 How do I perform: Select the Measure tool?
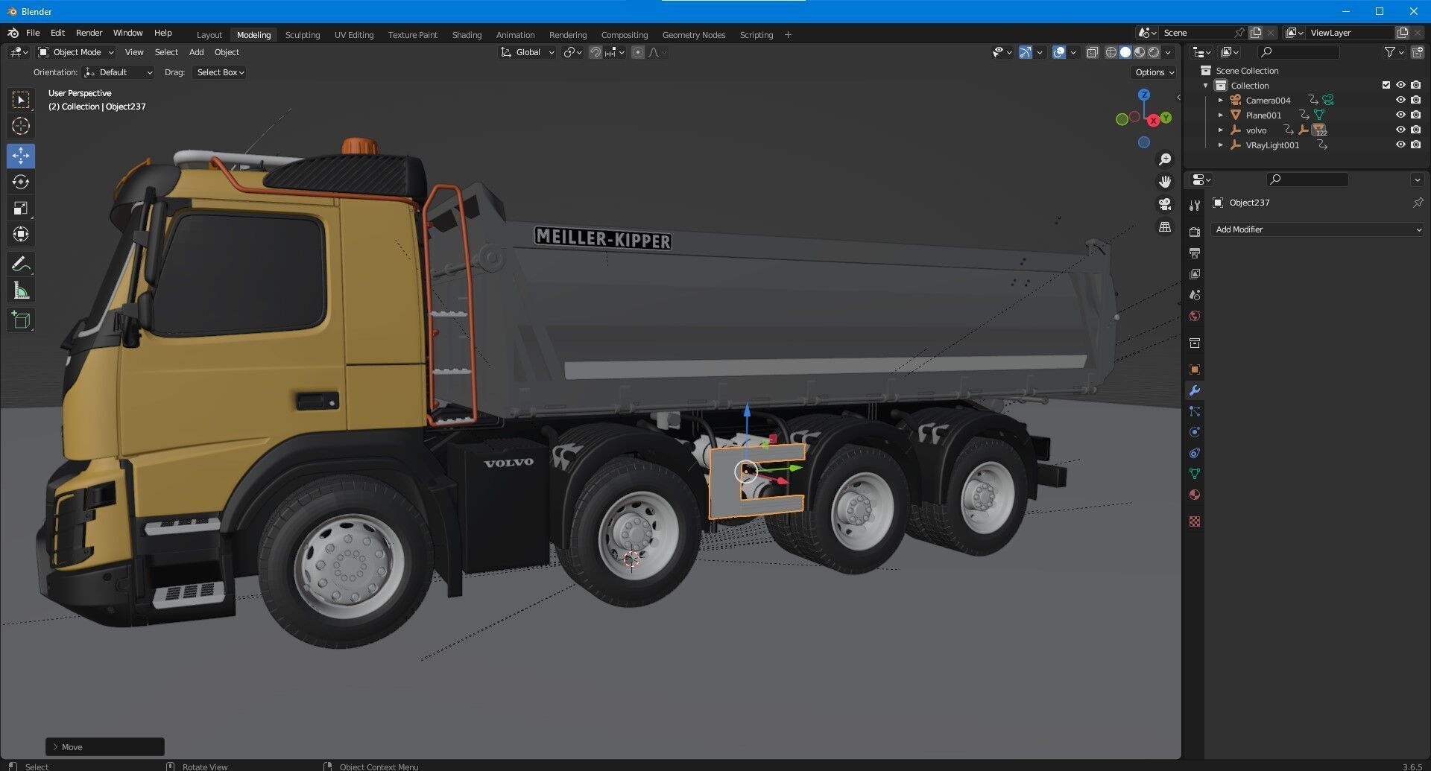pos(21,291)
